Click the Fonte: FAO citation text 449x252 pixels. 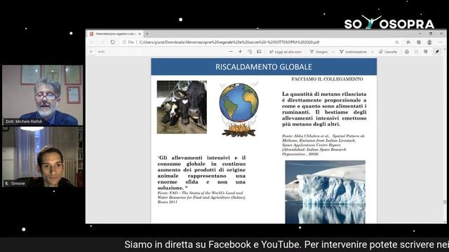pos(201,197)
